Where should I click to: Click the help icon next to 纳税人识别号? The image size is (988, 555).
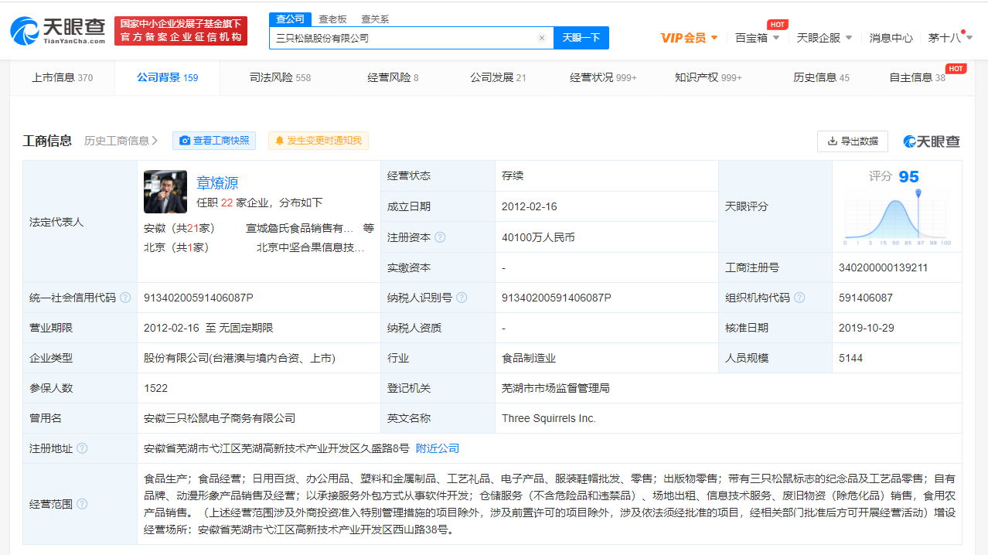point(462,298)
